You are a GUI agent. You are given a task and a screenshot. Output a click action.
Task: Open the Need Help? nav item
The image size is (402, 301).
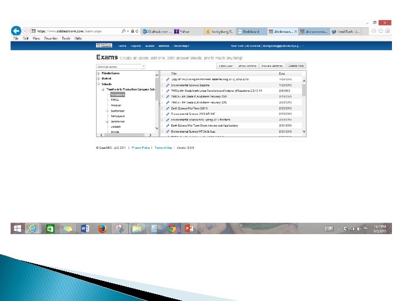click(x=181, y=46)
